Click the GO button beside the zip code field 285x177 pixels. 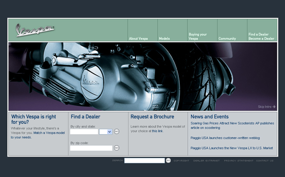click(117, 148)
